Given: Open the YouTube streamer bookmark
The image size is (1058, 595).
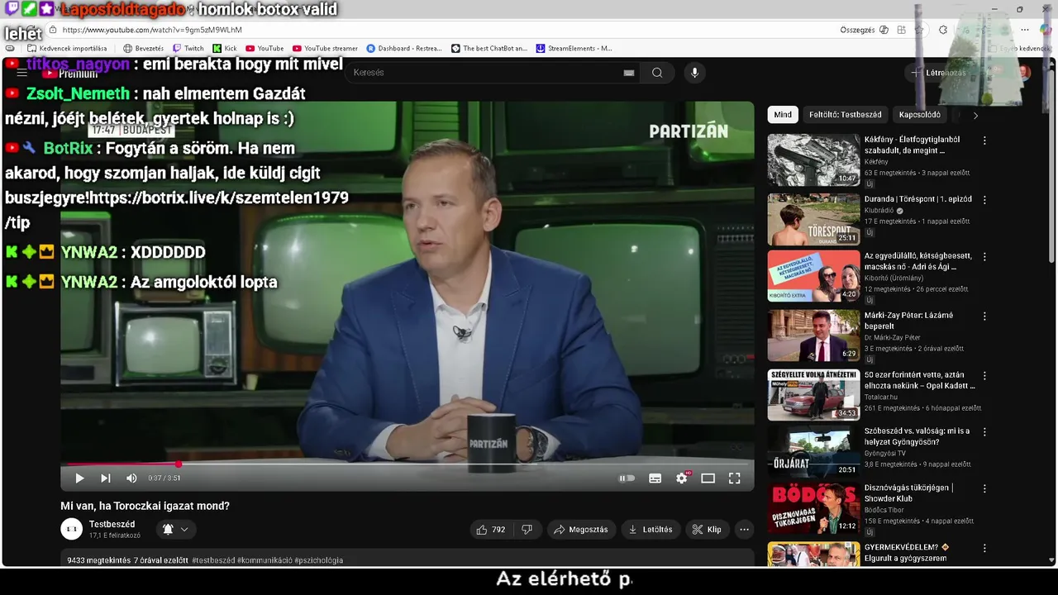Looking at the screenshot, I should (x=325, y=49).
